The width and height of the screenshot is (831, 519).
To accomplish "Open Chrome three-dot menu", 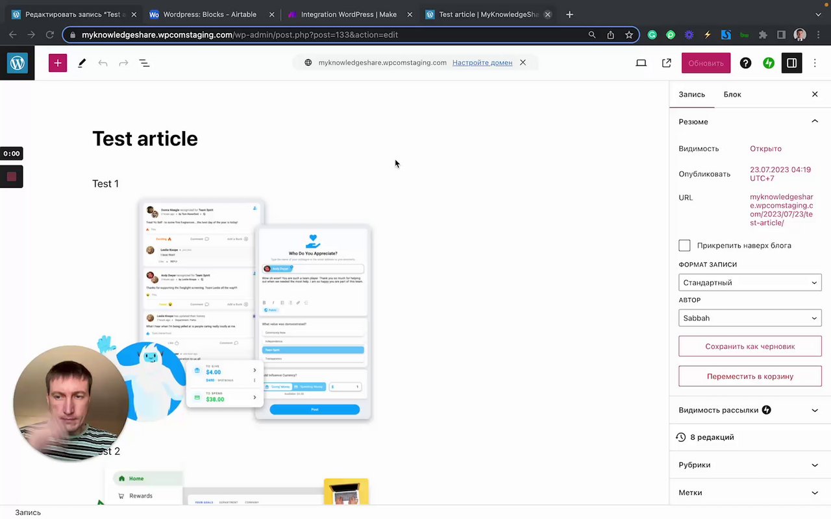I will [817, 35].
